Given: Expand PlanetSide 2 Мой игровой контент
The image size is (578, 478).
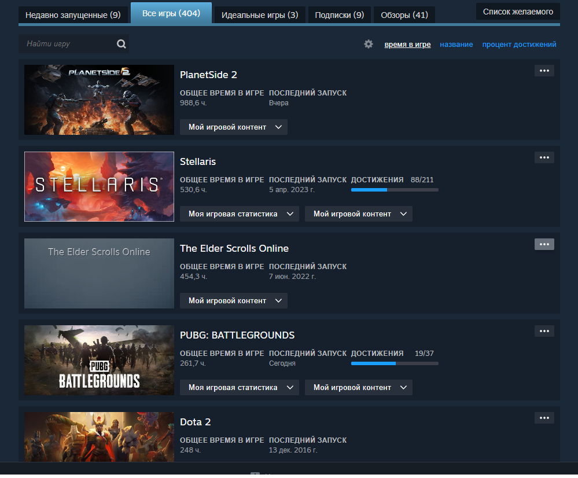Looking at the screenshot, I should pos(234,127).
